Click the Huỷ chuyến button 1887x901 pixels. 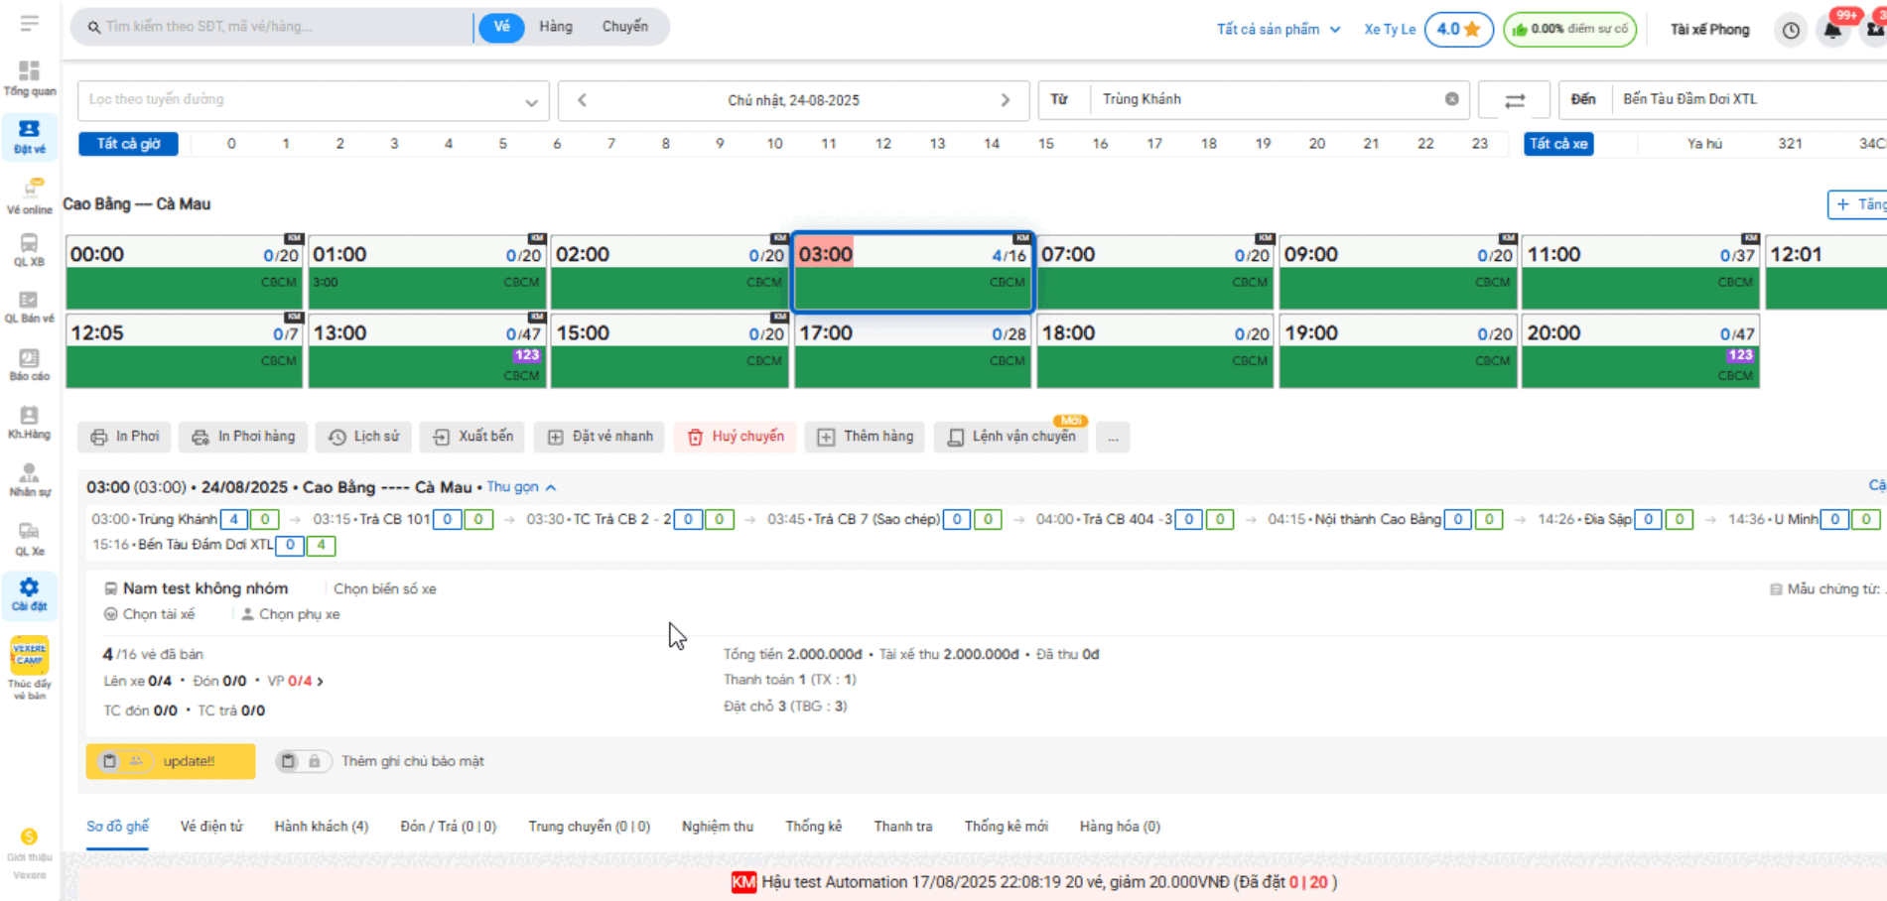(x=736, y=437)
